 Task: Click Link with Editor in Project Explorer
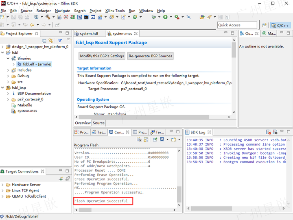coord(51,41)
